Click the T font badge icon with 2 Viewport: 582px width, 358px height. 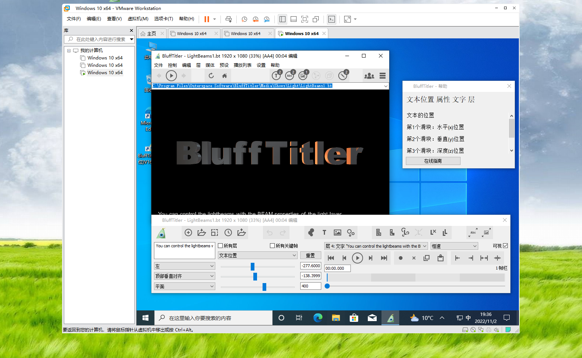tap(277, 75)
